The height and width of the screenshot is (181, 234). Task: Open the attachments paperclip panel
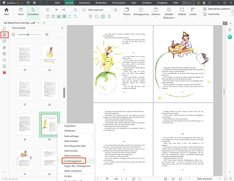click(x=4, y=47)
